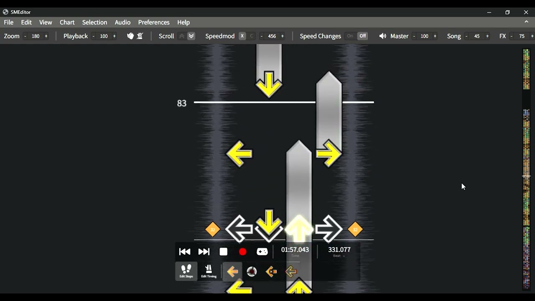Image resolution: width=535 pixels, height=301 pixels.
Task: Open the Selection menu
Action: click(x=94, y=22)
